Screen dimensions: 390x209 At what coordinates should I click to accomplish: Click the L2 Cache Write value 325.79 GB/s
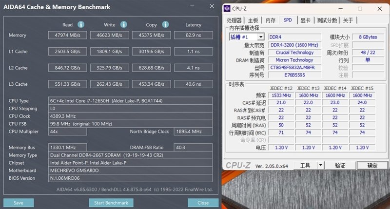click(x=109, y=68)
